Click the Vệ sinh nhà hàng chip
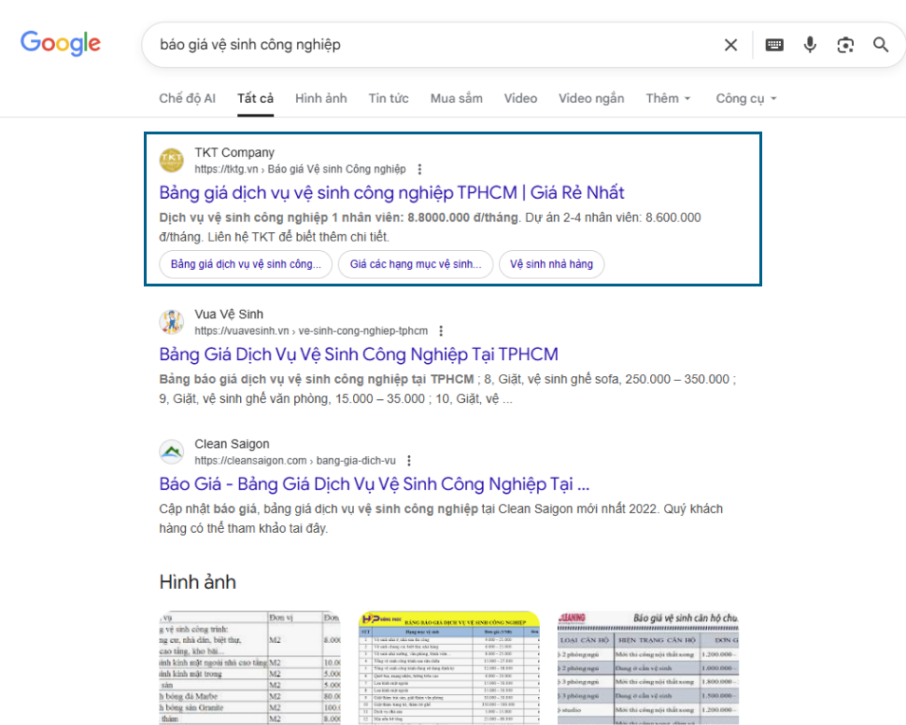 coord(551,264)
